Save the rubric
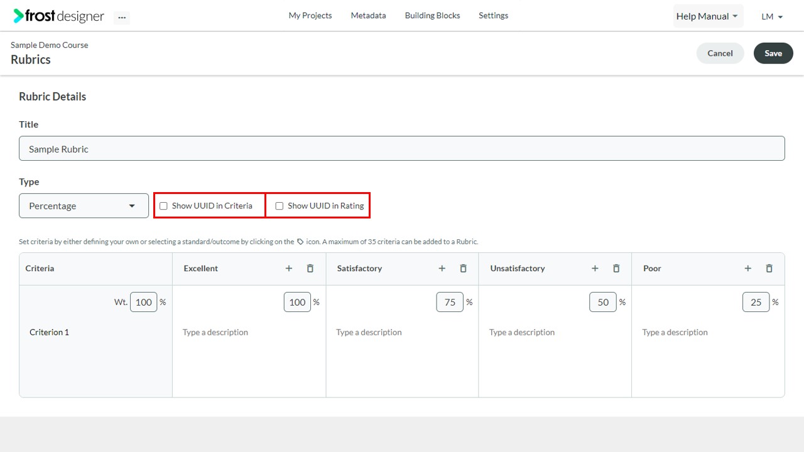This screenshot has height=452, width=804. click(773, 53)
